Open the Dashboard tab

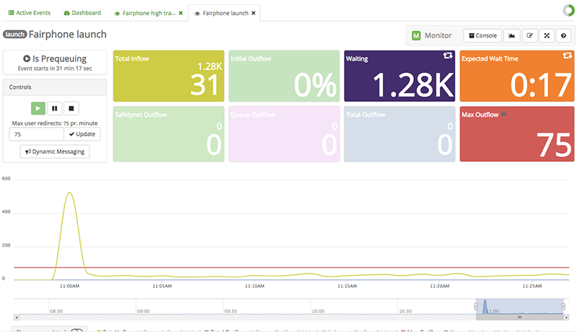tap(82, 13)
